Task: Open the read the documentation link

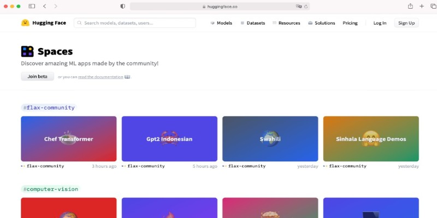Action: 101,77
